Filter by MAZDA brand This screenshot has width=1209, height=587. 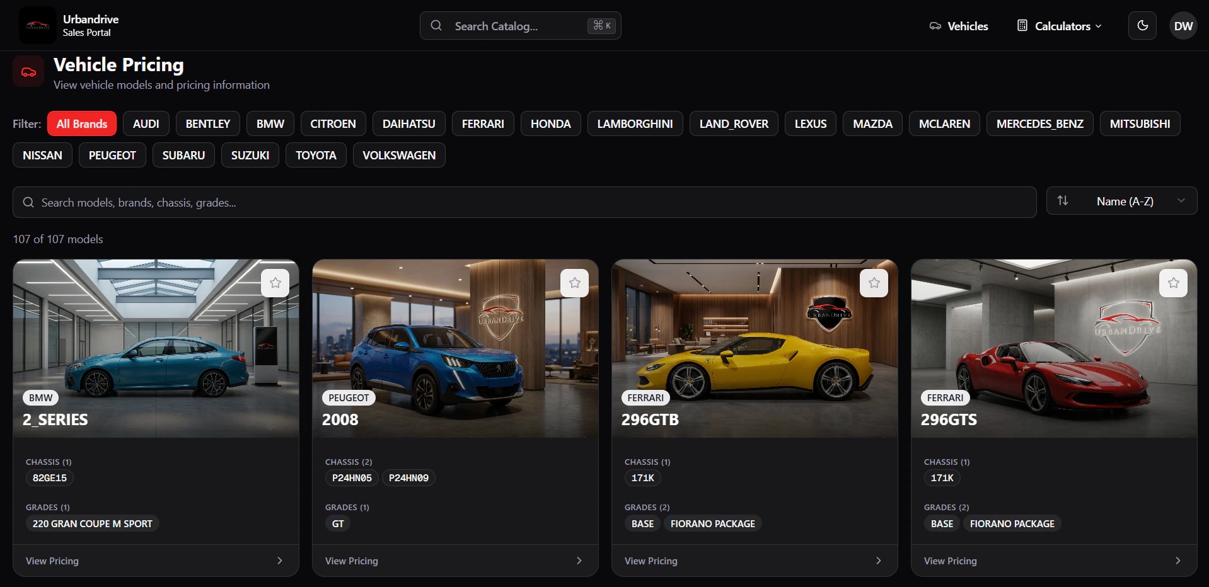[873, 123]
